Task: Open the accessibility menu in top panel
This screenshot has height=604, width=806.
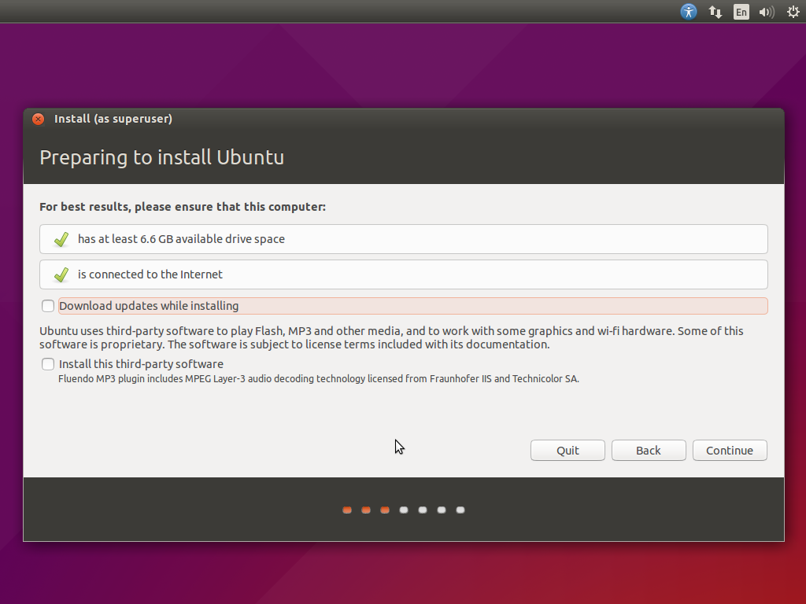Action: pos(689,12)
